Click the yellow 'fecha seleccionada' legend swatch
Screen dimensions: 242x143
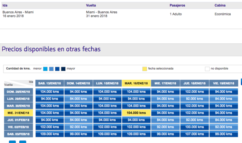pyautogui.click(x=145, y=69)
